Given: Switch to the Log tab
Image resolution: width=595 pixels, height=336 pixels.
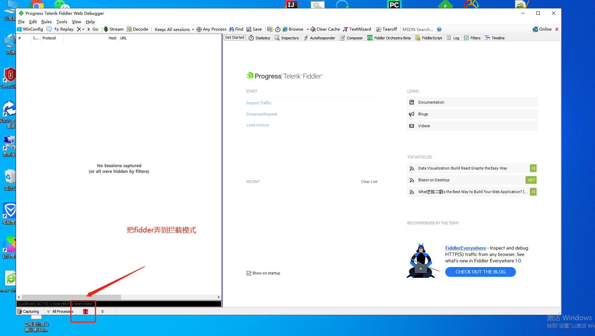Looking at the screenshot, I should [x=453, y=38].
